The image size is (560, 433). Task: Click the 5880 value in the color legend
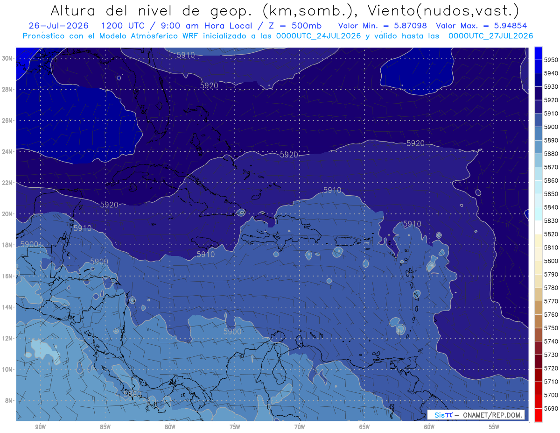point(551,154)
